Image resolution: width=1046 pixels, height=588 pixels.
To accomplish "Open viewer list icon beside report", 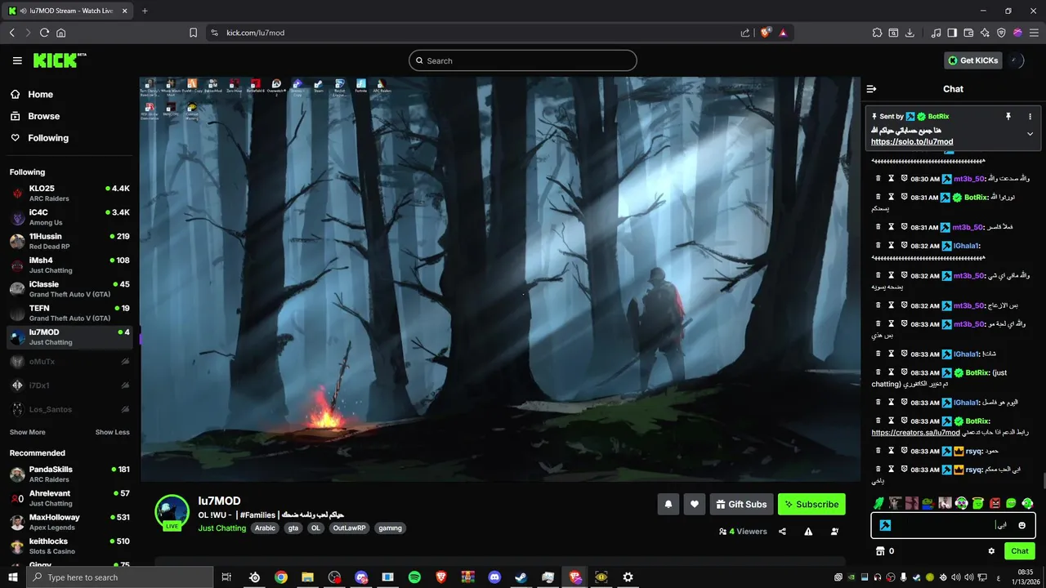I will [834, 532].
